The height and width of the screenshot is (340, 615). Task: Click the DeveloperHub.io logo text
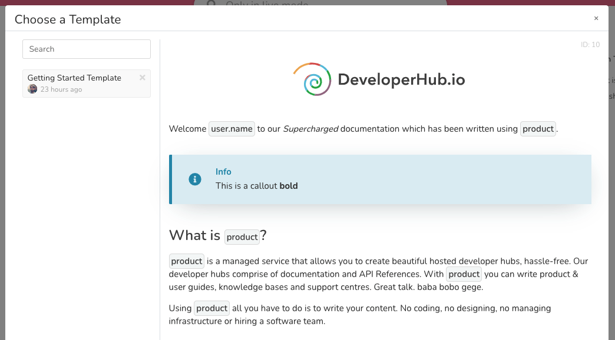401,80
